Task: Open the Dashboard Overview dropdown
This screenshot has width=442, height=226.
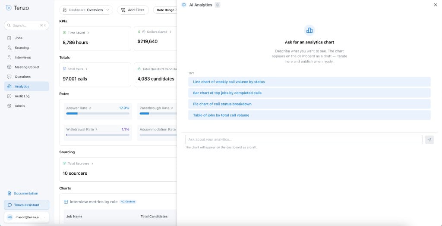Action: (86, 10)
